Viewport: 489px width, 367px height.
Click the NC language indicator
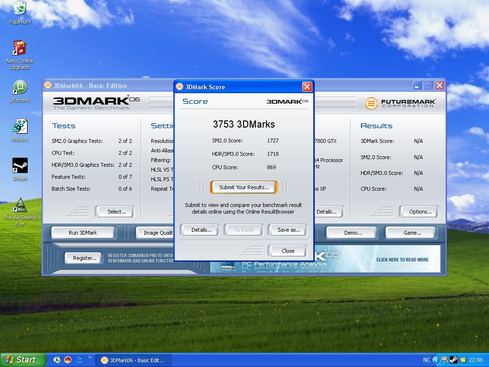point(426,360)
